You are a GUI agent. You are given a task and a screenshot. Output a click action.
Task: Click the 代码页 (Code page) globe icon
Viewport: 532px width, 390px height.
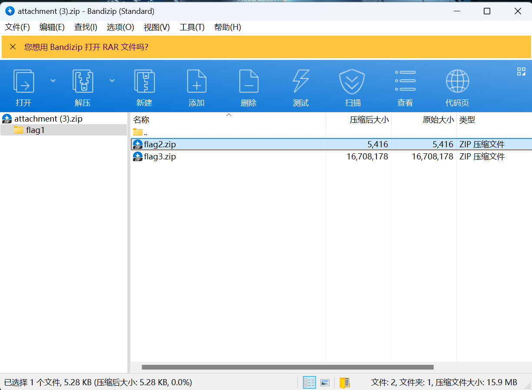(457, 81)
